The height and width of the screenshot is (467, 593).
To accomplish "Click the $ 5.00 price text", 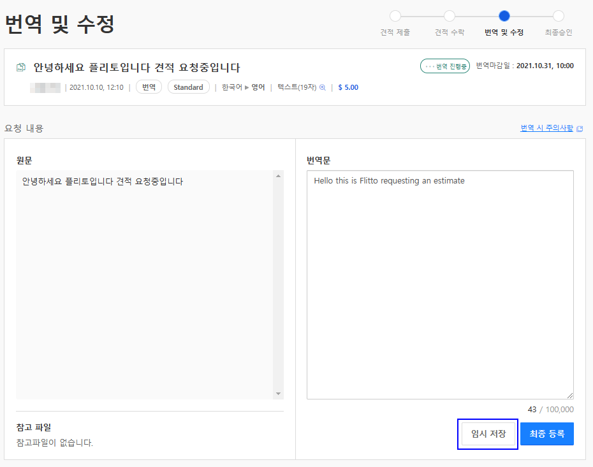I will (x=348, y=87).
